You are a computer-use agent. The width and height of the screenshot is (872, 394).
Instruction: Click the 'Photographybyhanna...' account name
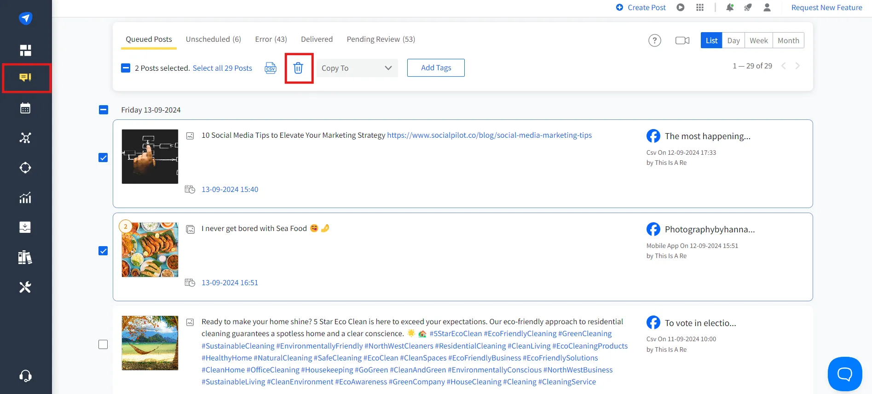(x=710, y=230)
